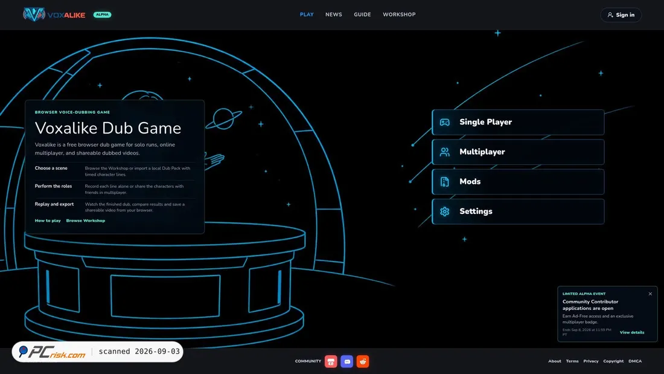Image resolution: width=664 pixels, height=374 pixels.
Task: Click the Voxalike logo in the header
Action: pyautogui.click(x=54, y=15)
